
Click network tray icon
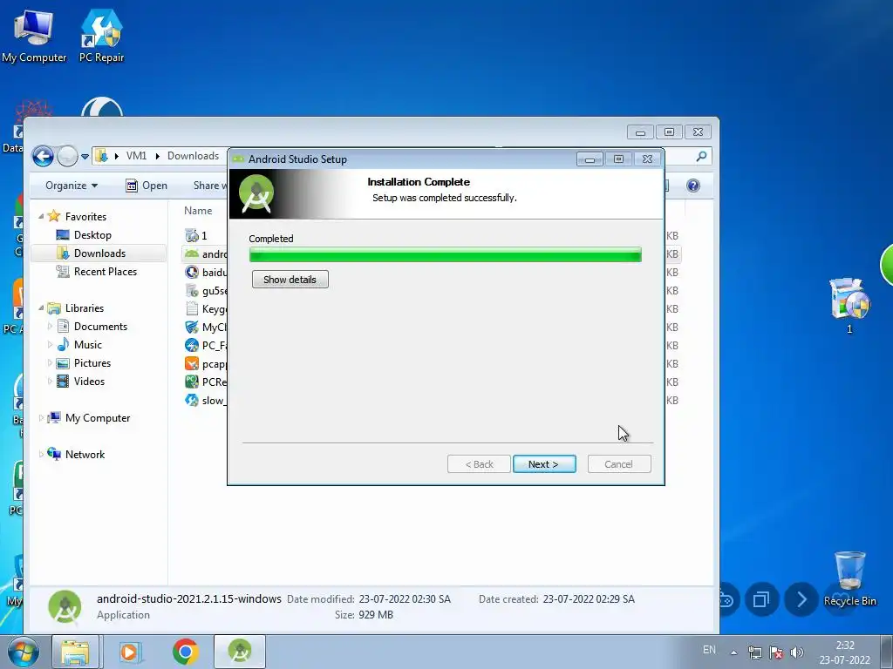click(755, 652)
